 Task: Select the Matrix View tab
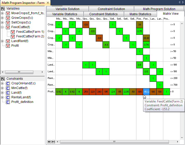coord(171,14)
